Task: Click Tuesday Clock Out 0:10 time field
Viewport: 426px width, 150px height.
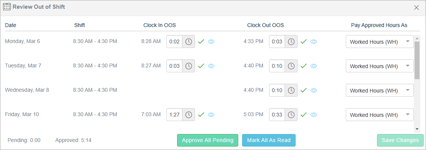Action: tap(277, 66)
